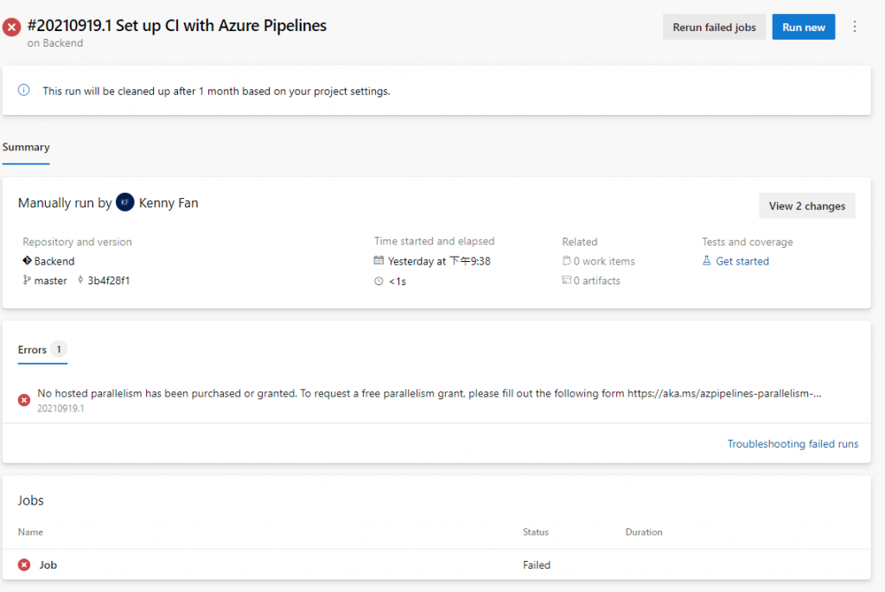
Task: Click the red failed run status icon
Action: pos(12,27)
